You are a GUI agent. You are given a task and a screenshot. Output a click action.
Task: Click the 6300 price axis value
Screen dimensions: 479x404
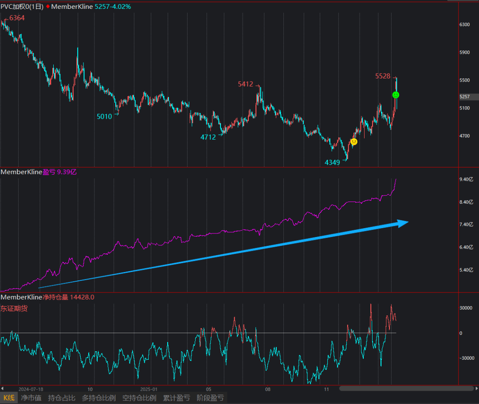(x=465, y=24)
